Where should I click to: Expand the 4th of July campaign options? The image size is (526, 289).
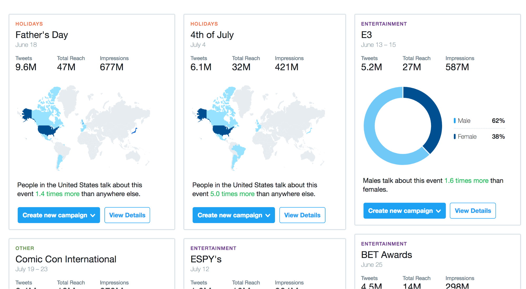tap(233, 215)
